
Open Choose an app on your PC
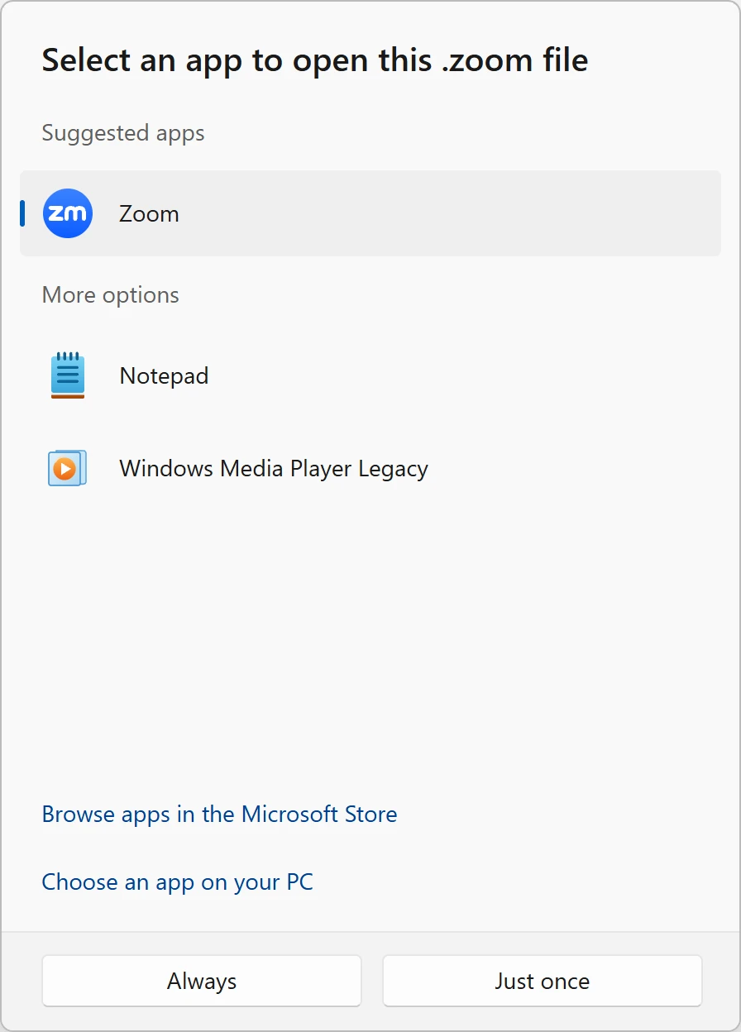[177, 881]
